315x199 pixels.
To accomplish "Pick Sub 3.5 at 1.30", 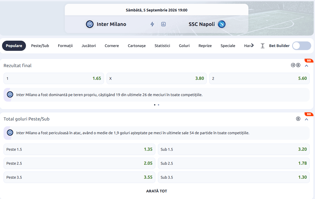I will point(234,177).
